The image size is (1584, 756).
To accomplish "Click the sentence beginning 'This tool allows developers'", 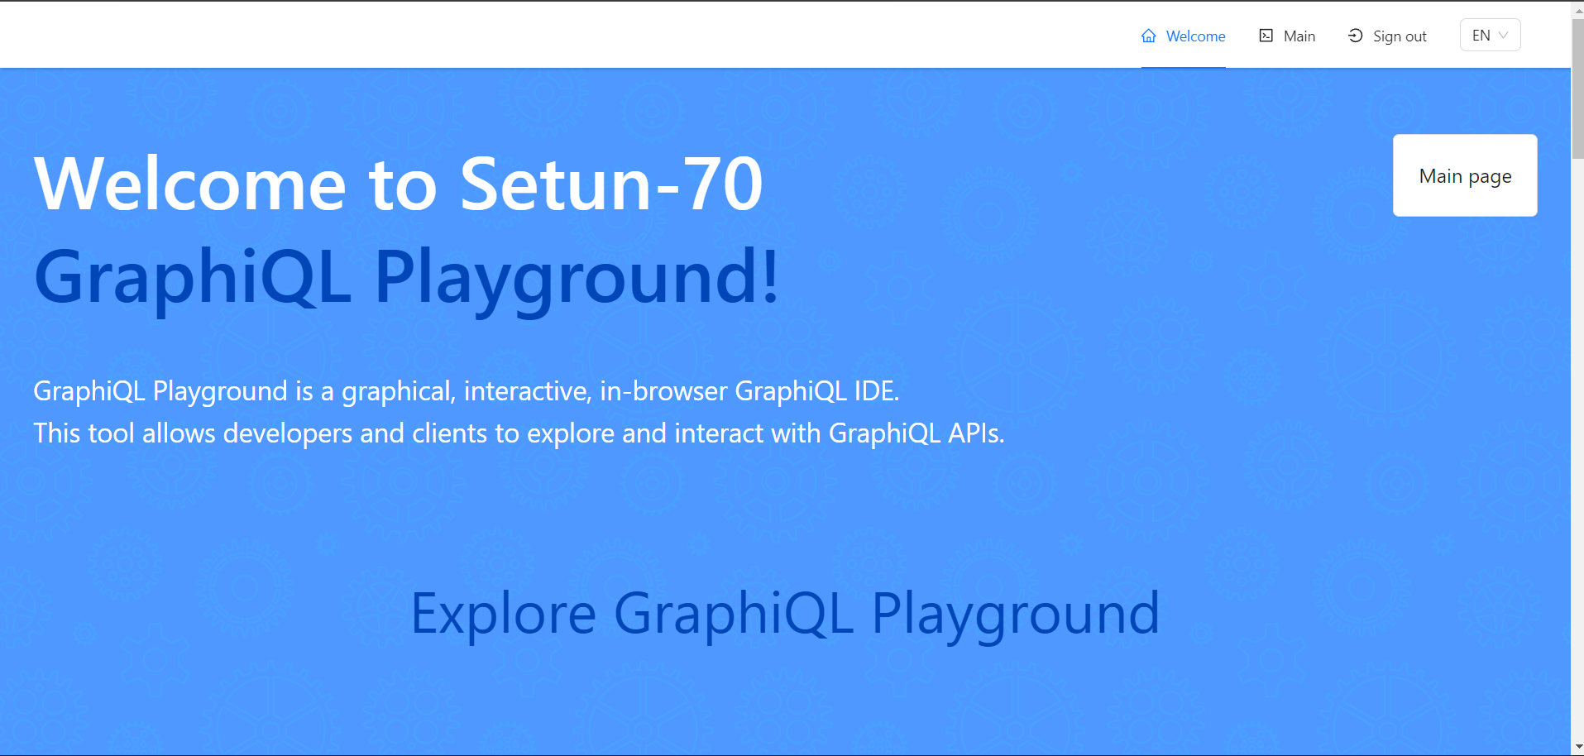I will point(519,433).
